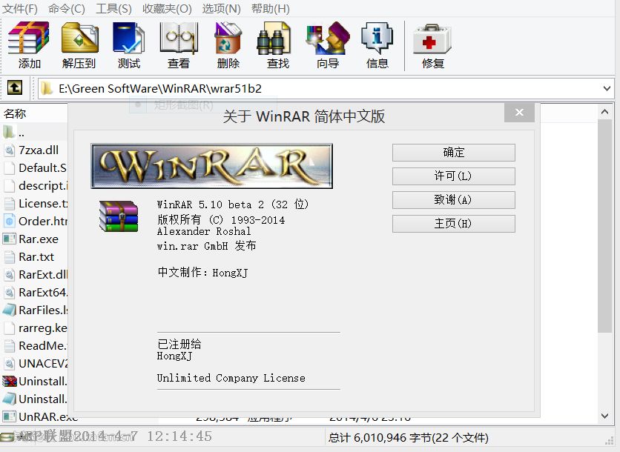Click the parent folder '..' icon

[x=10, y=132]
